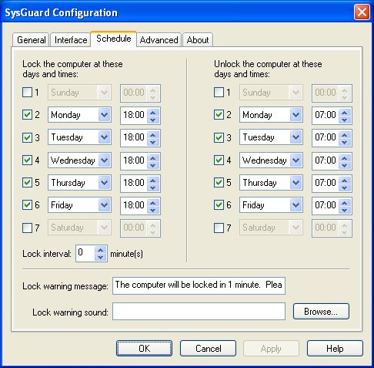Toggle lock schedule row 5 Thursday checkbox
Image resolution: width=374 pixels, height=368 pixels.
click(x=27, y=183)
